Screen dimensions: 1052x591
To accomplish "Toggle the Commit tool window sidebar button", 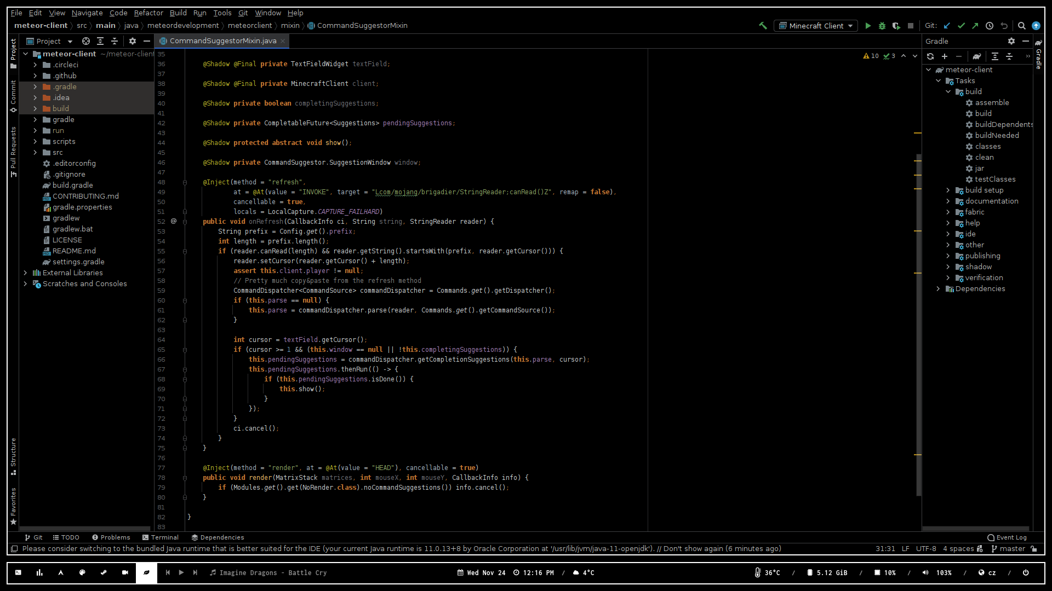I will [x=13, y=96].
